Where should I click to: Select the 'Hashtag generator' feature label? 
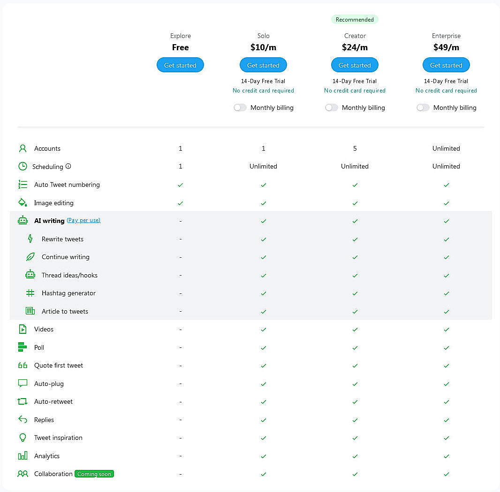pos(68,293)
